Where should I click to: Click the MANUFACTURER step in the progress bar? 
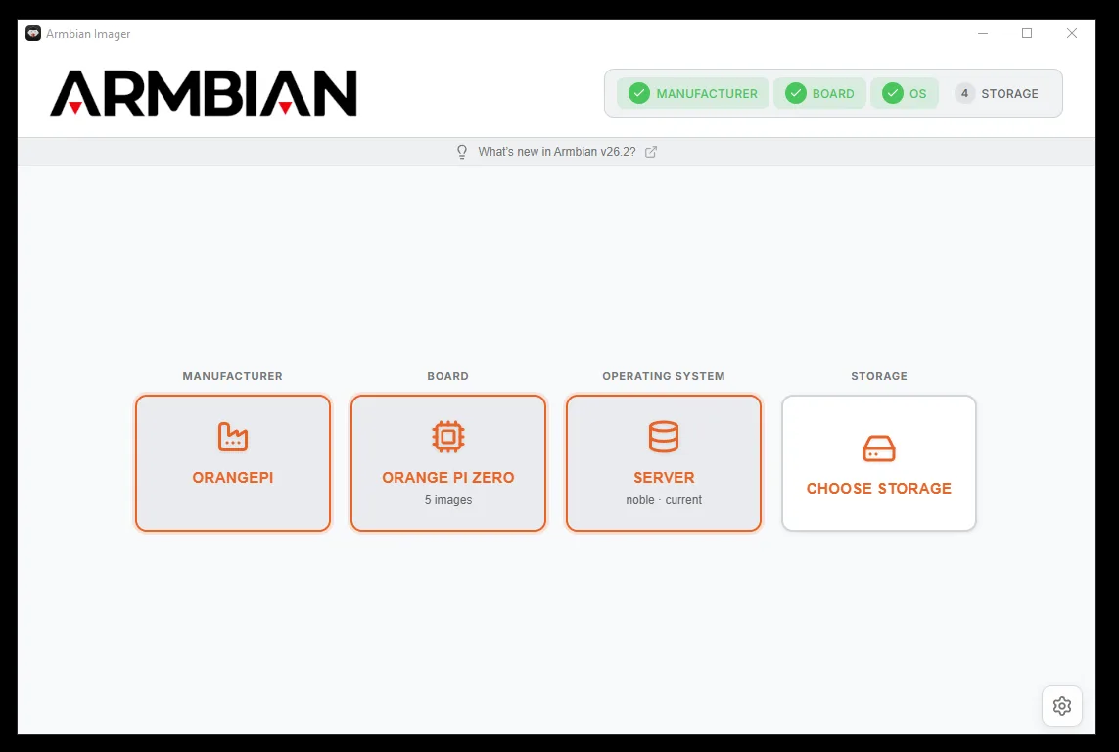coord(693,93)
